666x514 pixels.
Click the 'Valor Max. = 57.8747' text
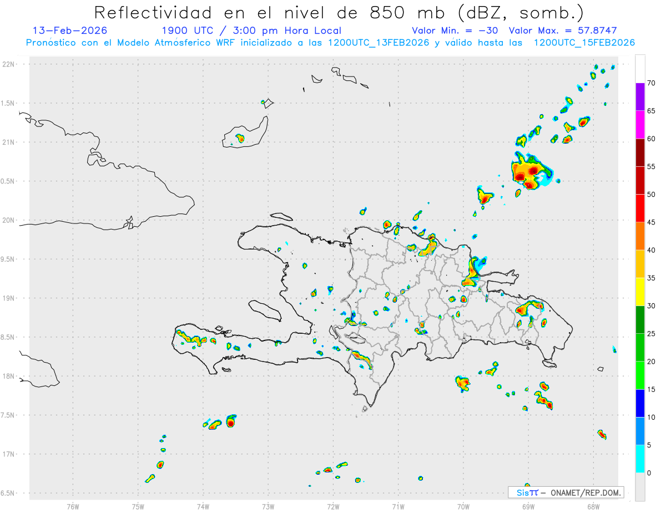pyautogui.click(x=563, y=30)
